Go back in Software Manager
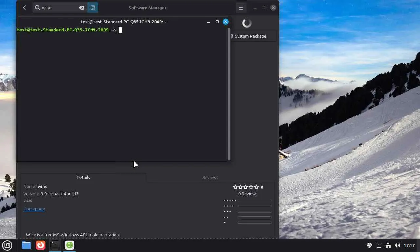The image size is (420, 252). pyautogui.click(x=24, y=8)
